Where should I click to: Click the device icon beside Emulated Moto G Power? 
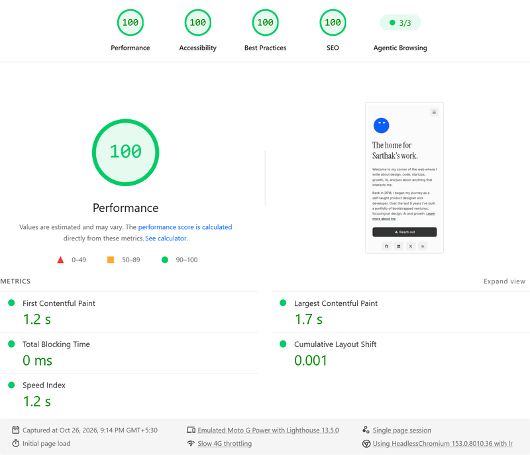click(x=191, y=430)
